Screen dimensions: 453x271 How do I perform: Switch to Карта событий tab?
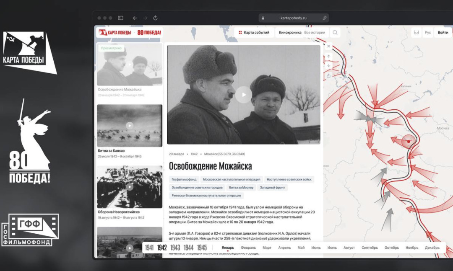coord(254,33)
